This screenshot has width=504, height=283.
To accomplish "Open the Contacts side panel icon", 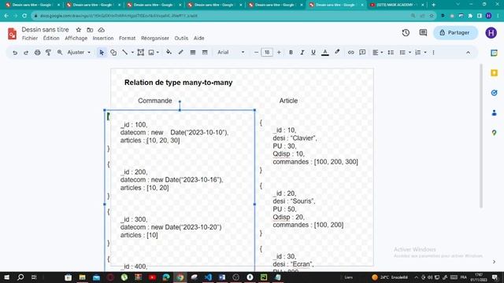I will (x=495, y=113).
